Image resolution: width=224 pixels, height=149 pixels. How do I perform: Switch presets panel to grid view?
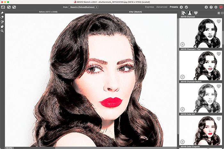[222, 13]
